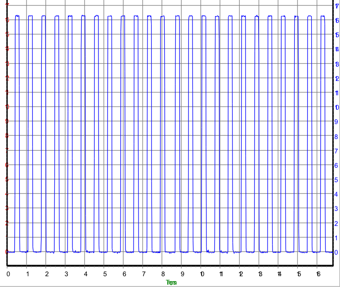Select the 12 label on right vertical axis
The width and height of the screenshot is (340, 287).
(x=336, y=78)
